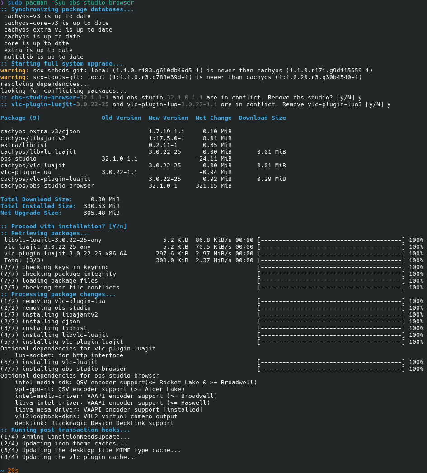Screen dimensions: 427x473
Task: Click 'extra is up to date' line
Action: coord(38,50)
